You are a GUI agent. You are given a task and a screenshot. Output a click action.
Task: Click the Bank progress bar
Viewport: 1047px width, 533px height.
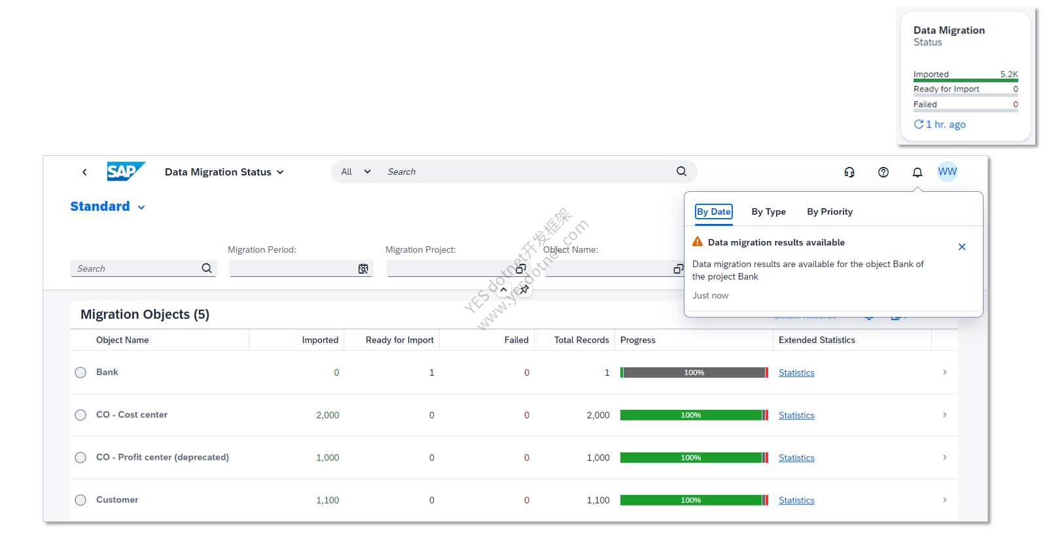(x=694, y=373)
